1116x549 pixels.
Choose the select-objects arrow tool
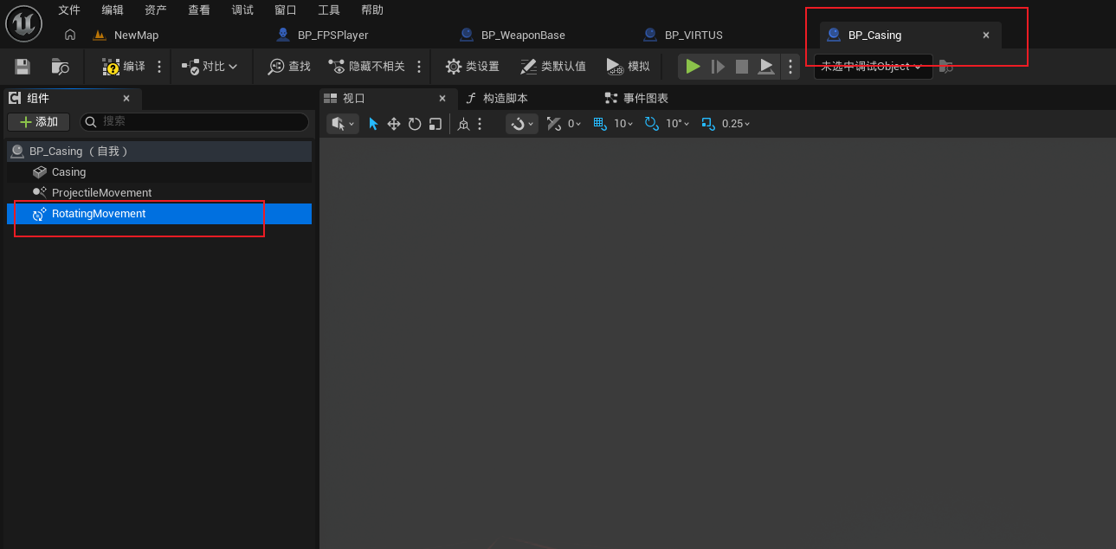(x=373, y=124)
